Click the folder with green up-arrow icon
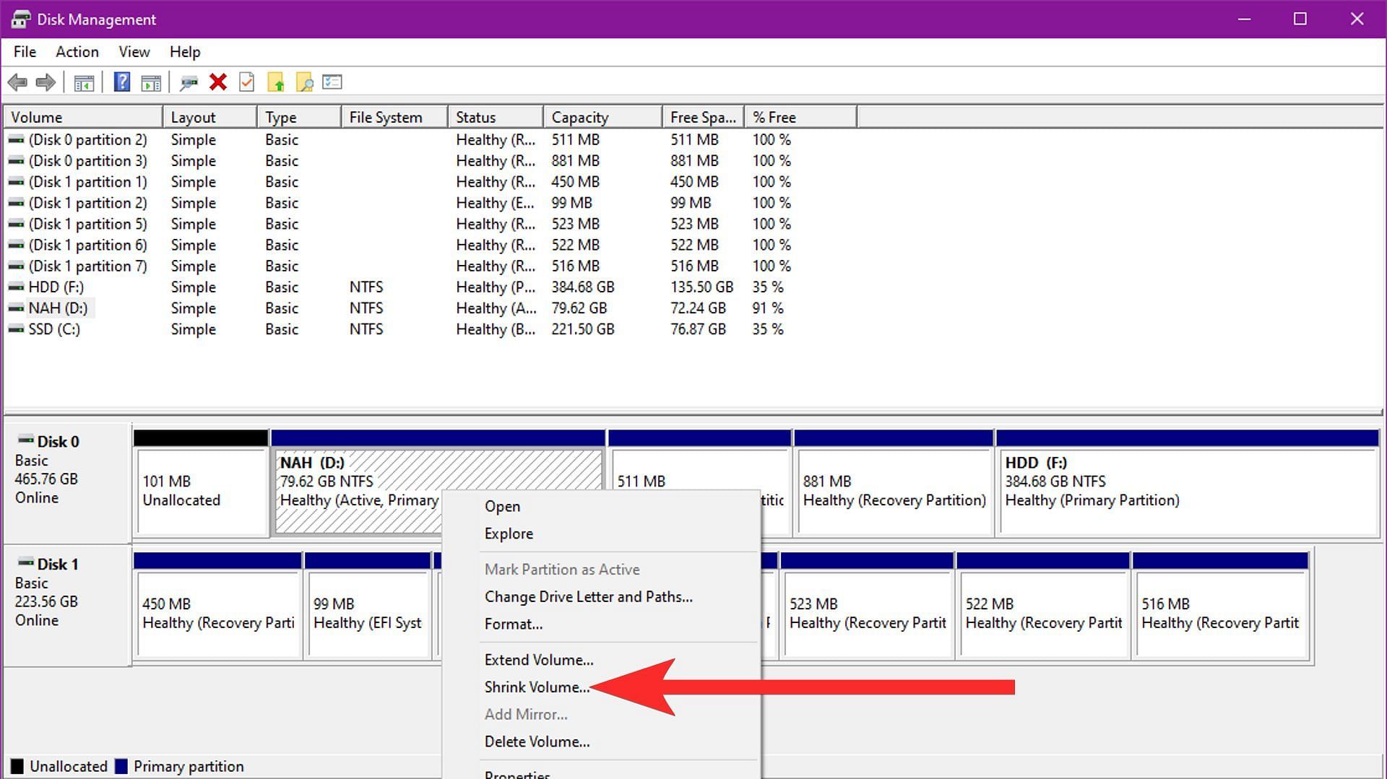Screen dimensions: 1387x779 pos(276,82)
